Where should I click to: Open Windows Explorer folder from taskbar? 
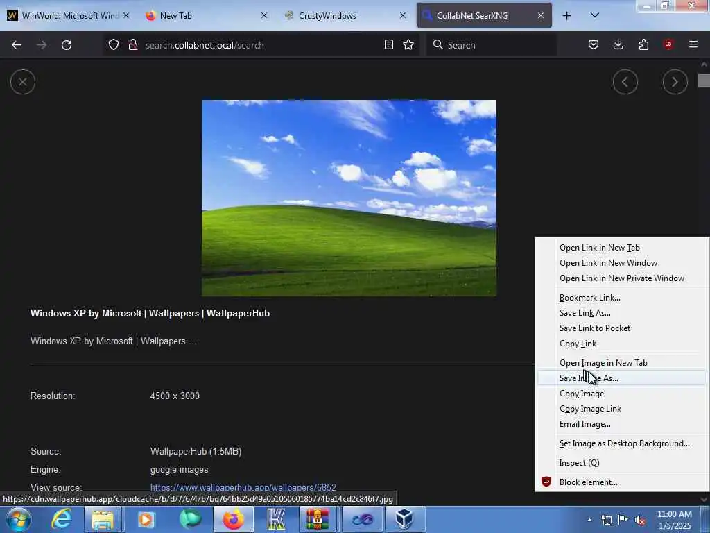pos(103,519)
